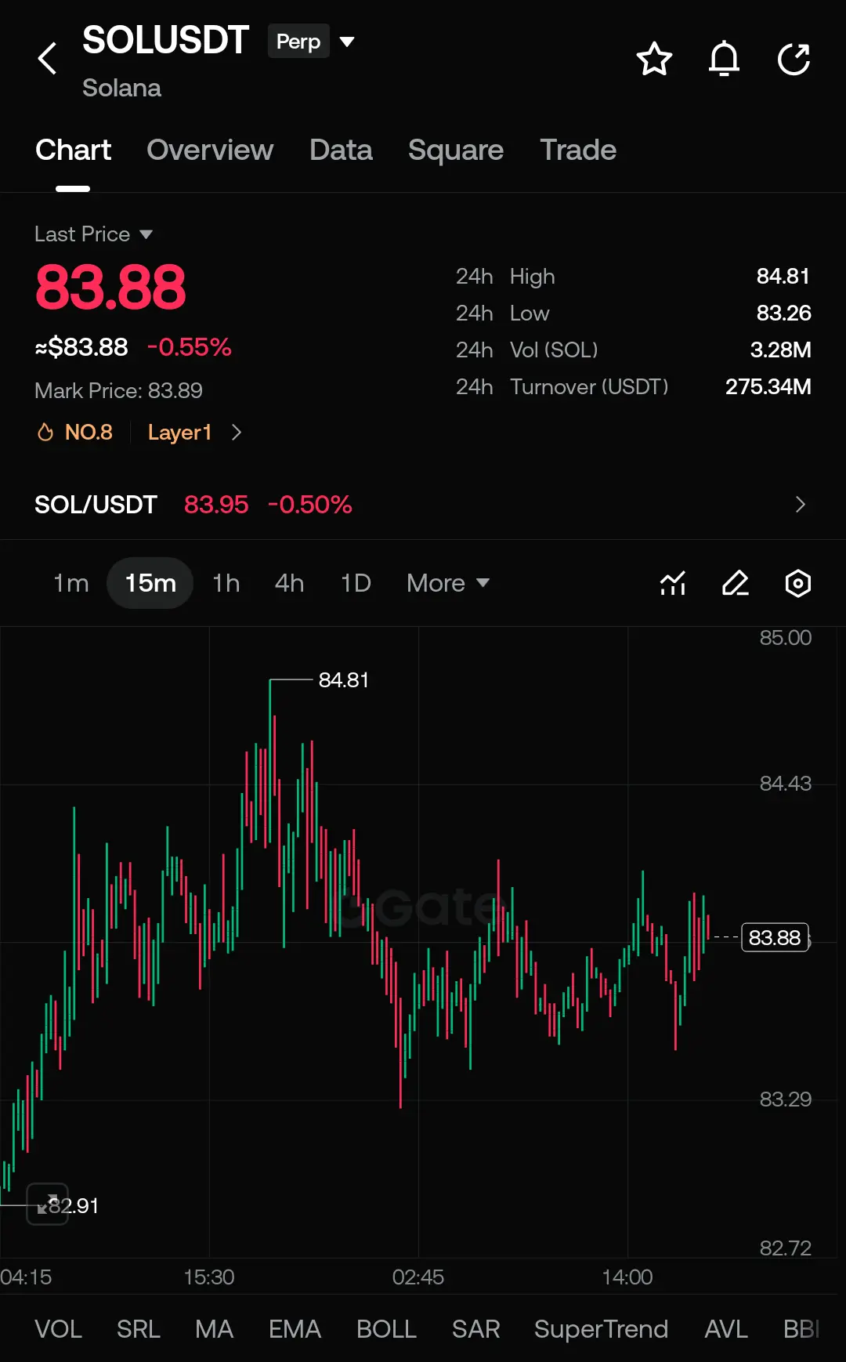The height and width of the screenshot is (1362, 846).
Task: Tap the large 83.88 last price
Action: (110, 287)
